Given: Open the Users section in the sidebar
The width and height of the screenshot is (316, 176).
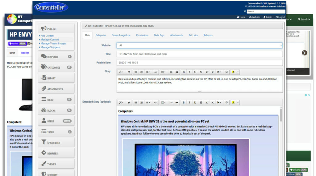Looking at the screenshot, I should click(56, 121).
